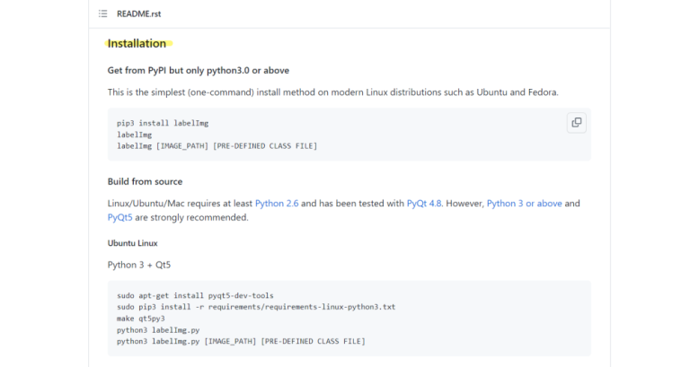Click the "Ubuntu Linux" subheading
The width and height of the screenshot is (690, 367).
point(133,242)
